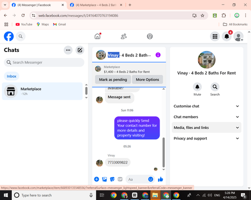Viewport: 251px width, 200px height.
Task: Open the emoji picker smiley icon
Action: (151, 179)
